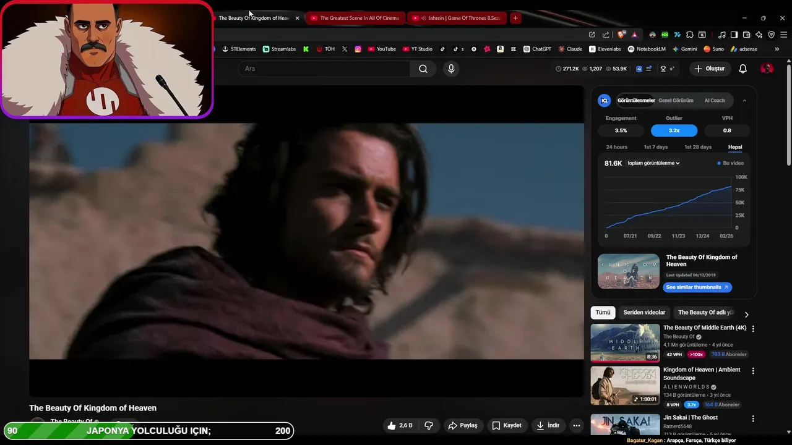Open the green Kick bookmark icon

[306, 49]
